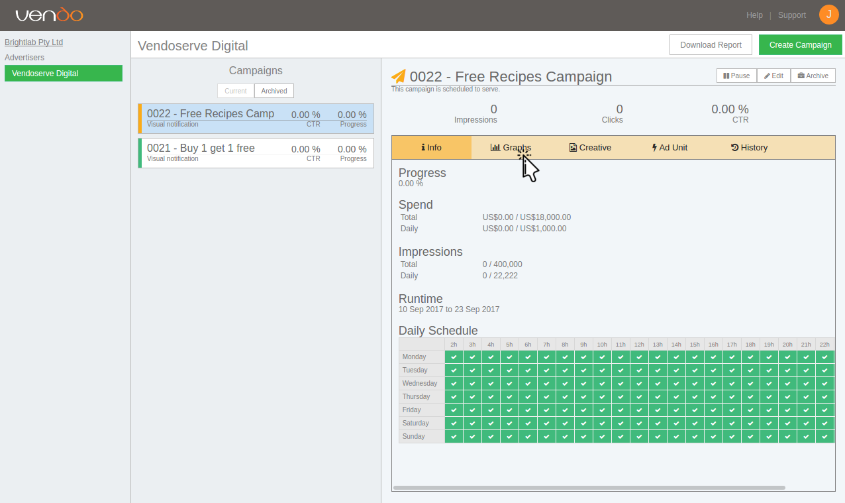845x503 pixels.
Task: Show Current campaigns
Action: pyautogui.click(x=236, y=91)
